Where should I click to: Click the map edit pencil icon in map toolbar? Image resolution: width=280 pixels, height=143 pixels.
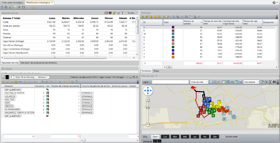(x=262, y=82)
